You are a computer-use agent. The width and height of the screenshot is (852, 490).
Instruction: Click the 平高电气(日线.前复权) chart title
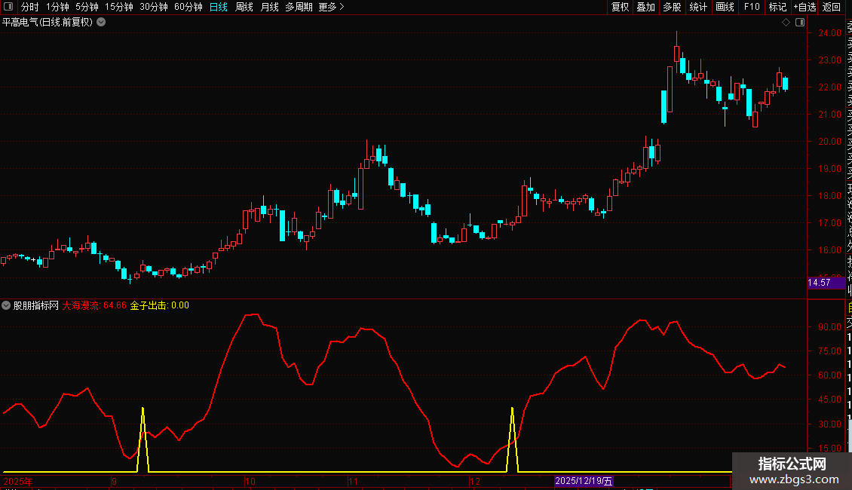(48, 23)
